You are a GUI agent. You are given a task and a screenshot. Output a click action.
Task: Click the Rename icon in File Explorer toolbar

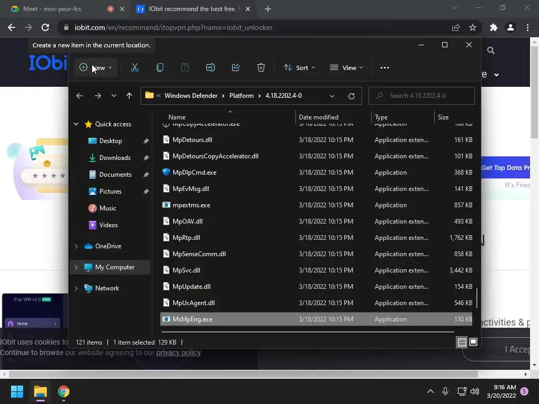tap(211, 68)
